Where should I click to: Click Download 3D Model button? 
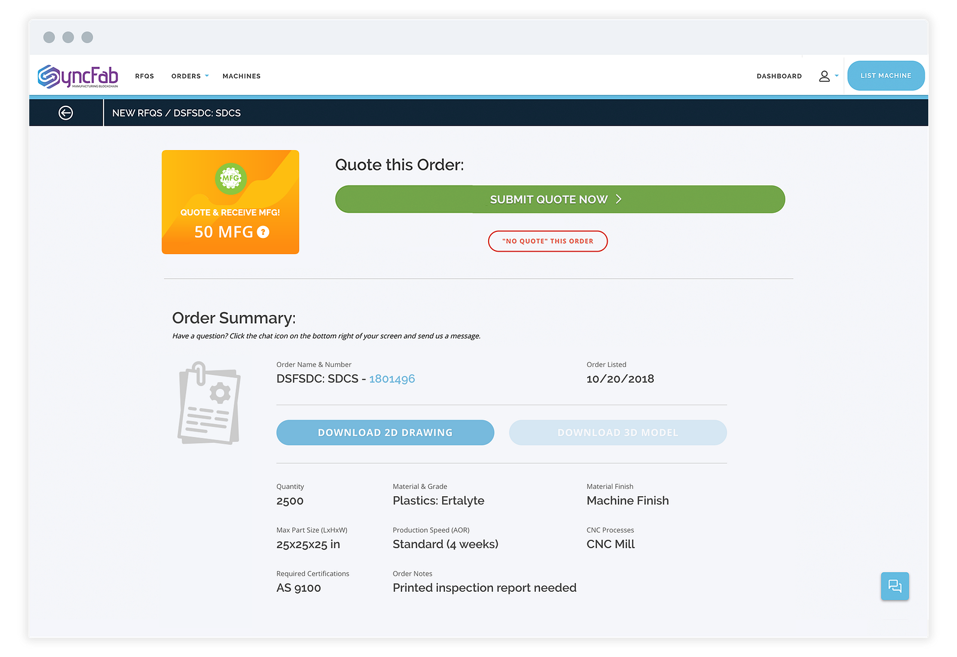(618, 432)
